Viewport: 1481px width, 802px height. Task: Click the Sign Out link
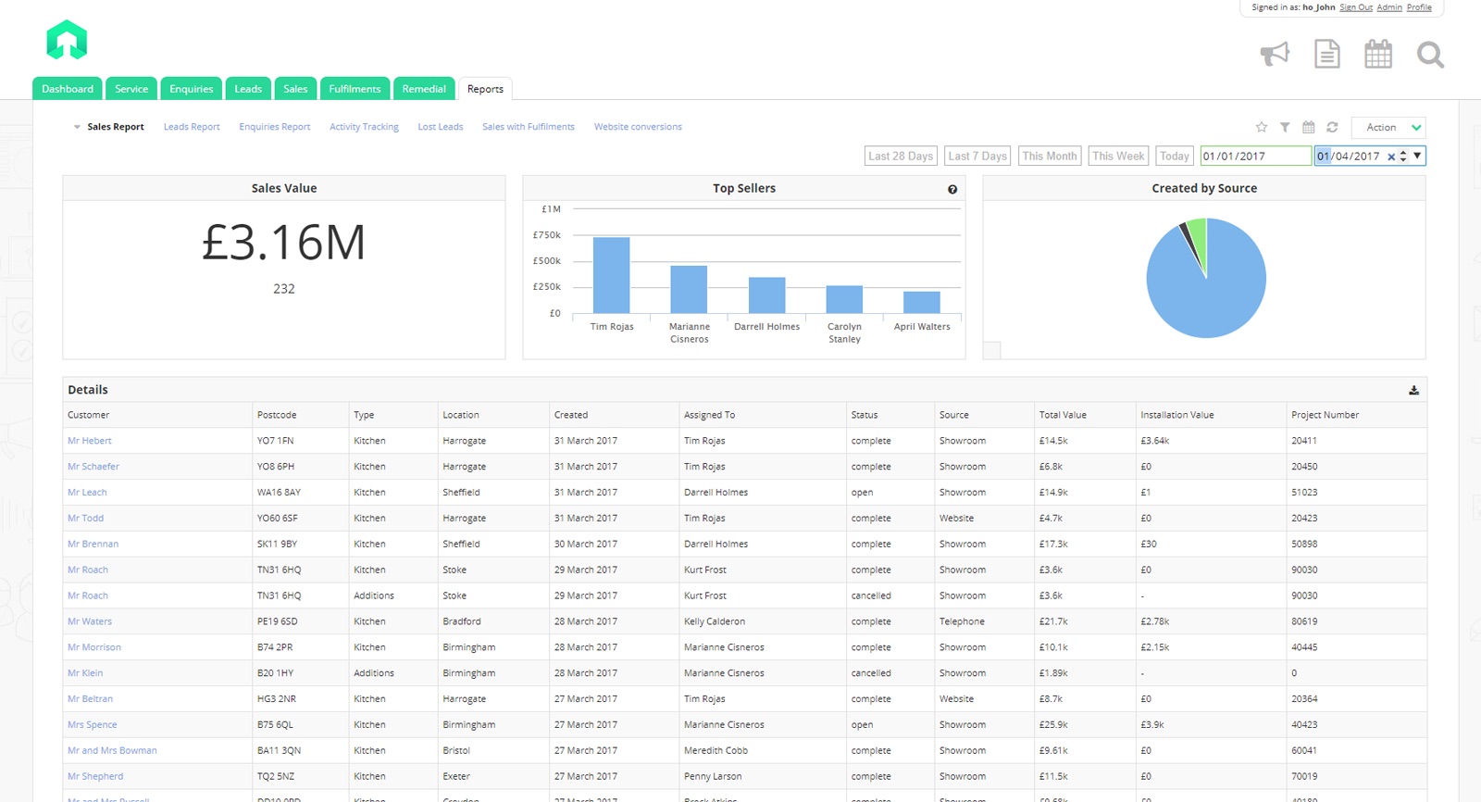point(1356,7)
